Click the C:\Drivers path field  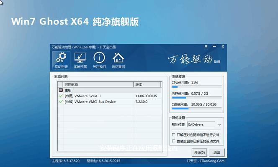pyautogui.click(x=201, y=124)
